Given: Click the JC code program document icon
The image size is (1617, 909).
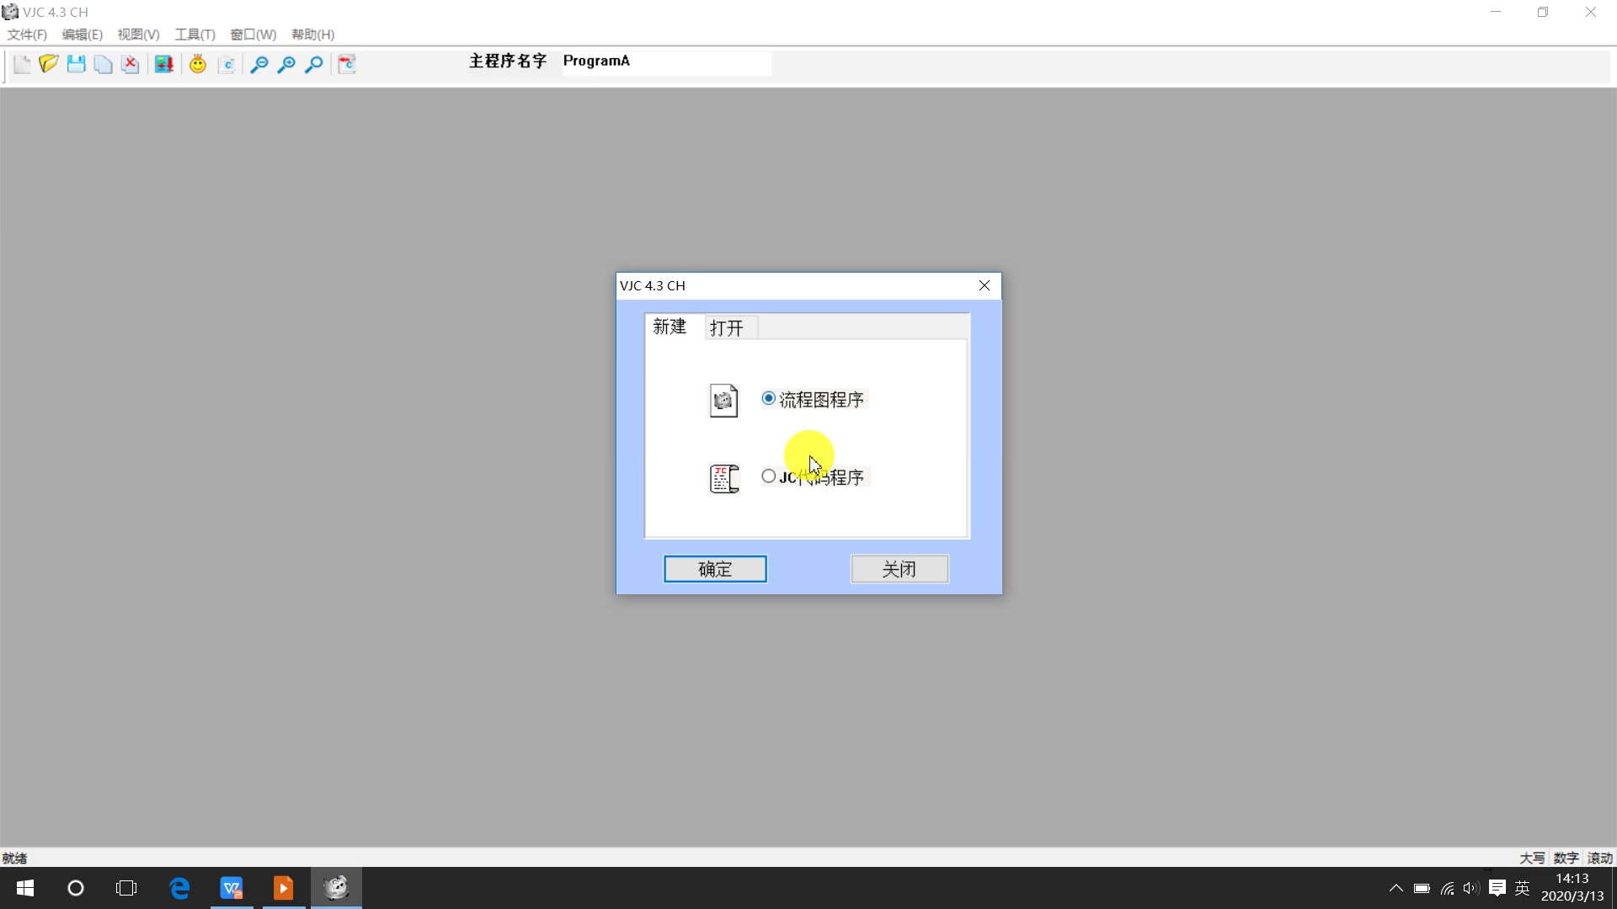Looking at the screenshot, I should [723, 478].
